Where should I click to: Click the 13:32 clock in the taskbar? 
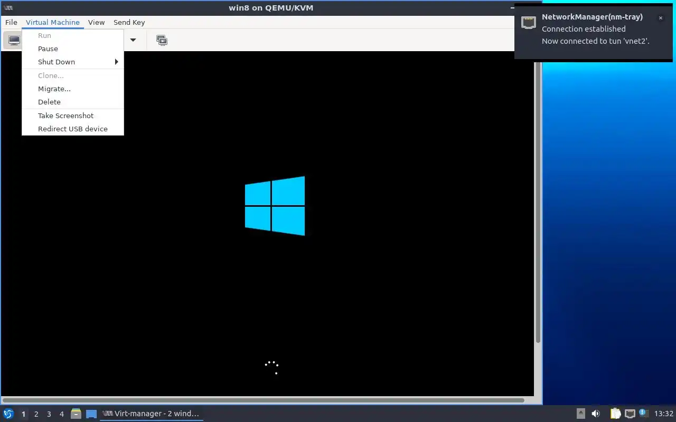[663, 414]
